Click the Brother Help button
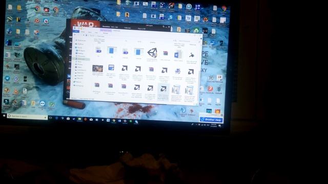The width and height of the screenshot is (328, 184). click(x=211, y=120)
